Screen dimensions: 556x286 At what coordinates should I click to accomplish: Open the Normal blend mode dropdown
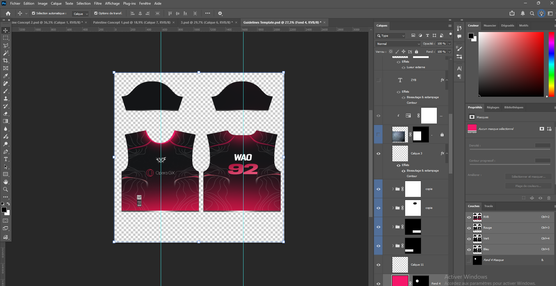coord(398,44)
